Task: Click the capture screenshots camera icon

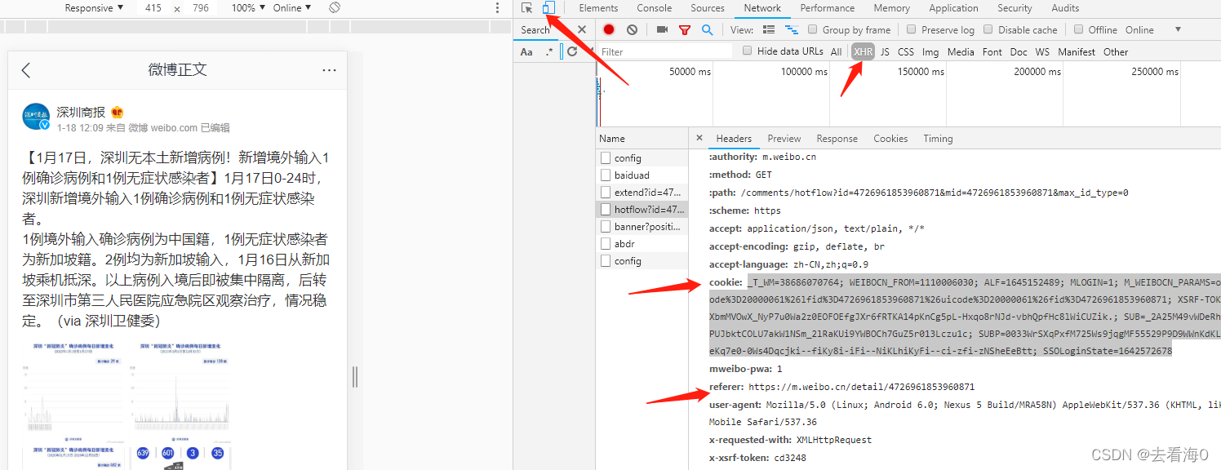Action: coord(662,30)
